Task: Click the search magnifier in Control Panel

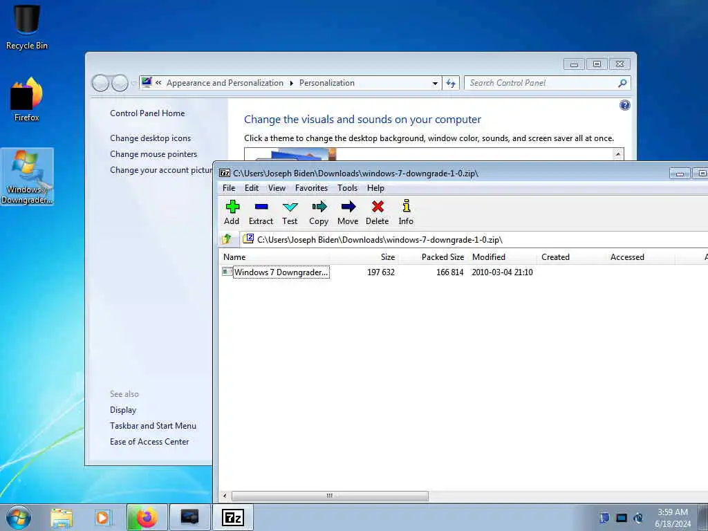Action: click(622, 83)
